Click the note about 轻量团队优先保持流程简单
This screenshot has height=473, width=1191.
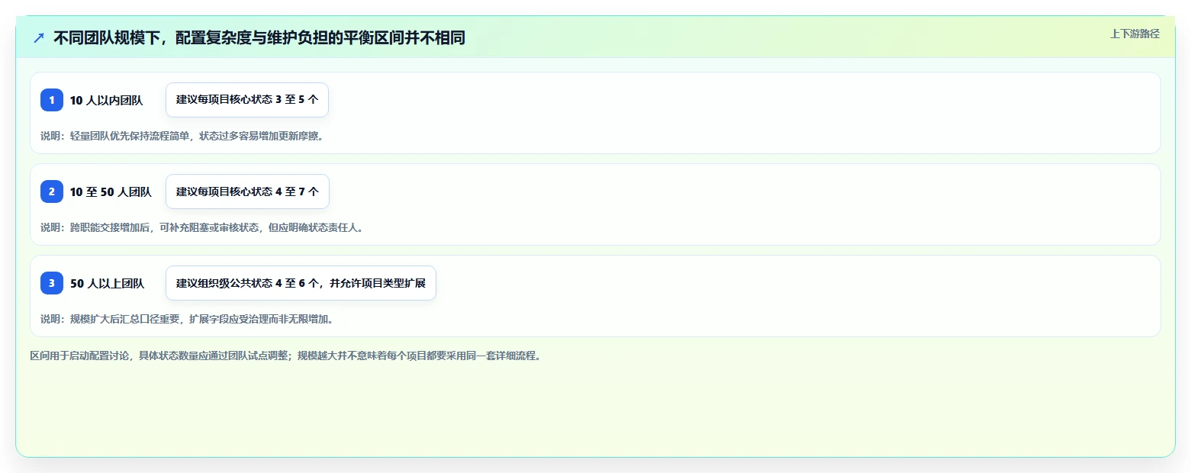[x=182, y=136]
